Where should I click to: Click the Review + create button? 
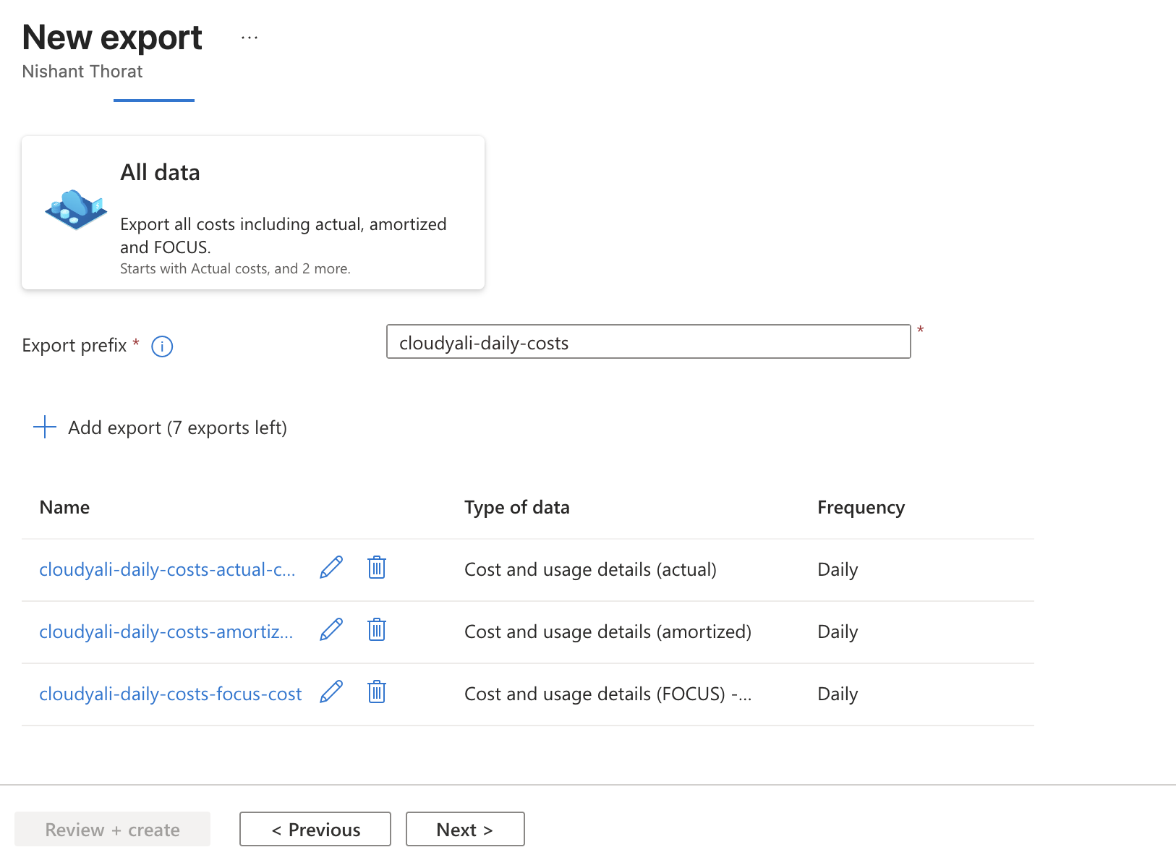click(x=112, y=829)
